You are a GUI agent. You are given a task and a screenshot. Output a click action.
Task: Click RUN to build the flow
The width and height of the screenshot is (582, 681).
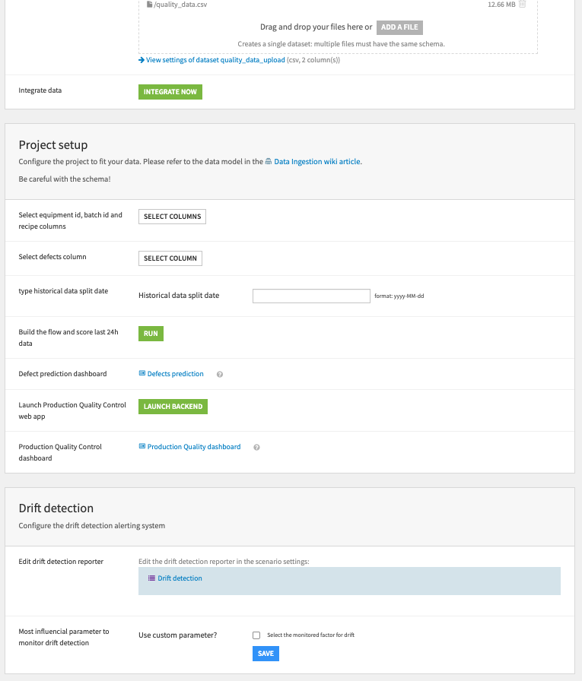[150, 333]
